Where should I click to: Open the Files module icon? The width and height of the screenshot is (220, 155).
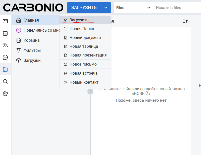pyautogui.click(x=5, y=69)
